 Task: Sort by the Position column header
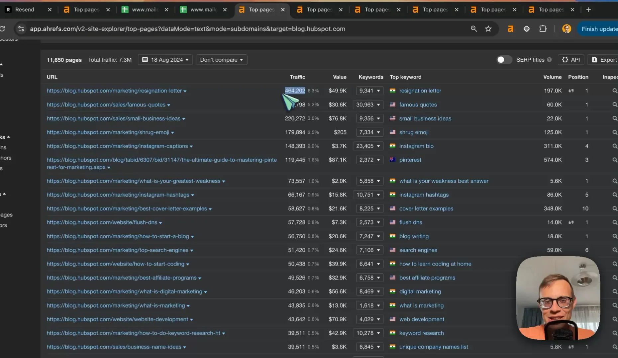578,77
